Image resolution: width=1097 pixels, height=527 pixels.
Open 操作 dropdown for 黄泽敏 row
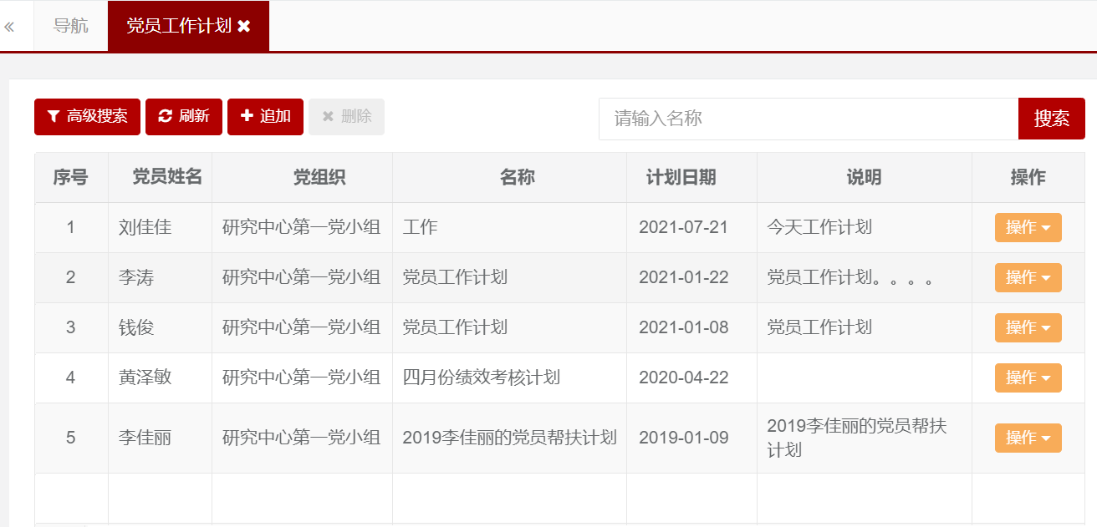(x=1028, y=378)
